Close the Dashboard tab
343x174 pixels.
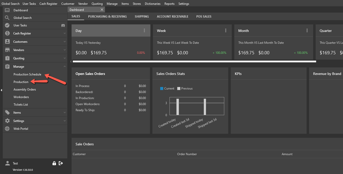click(102, 10)
